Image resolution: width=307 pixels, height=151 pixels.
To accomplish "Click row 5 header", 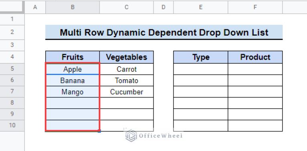I will 12,69.
